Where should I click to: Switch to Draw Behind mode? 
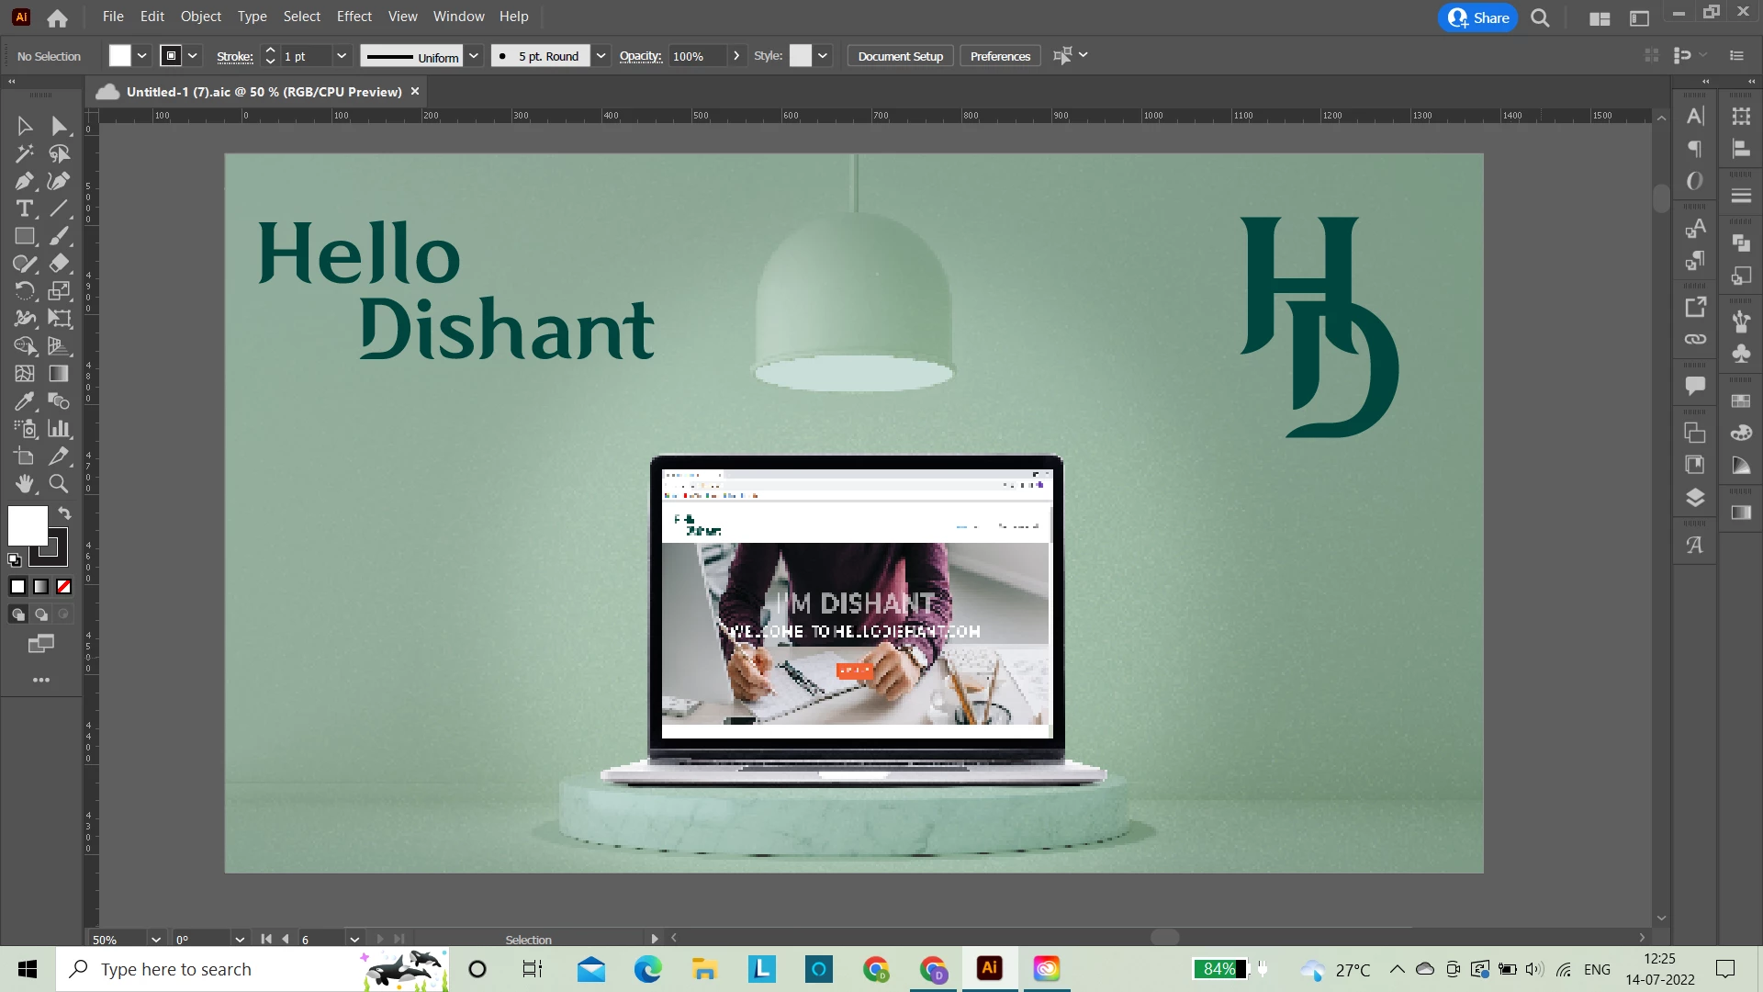coord(41,614)
